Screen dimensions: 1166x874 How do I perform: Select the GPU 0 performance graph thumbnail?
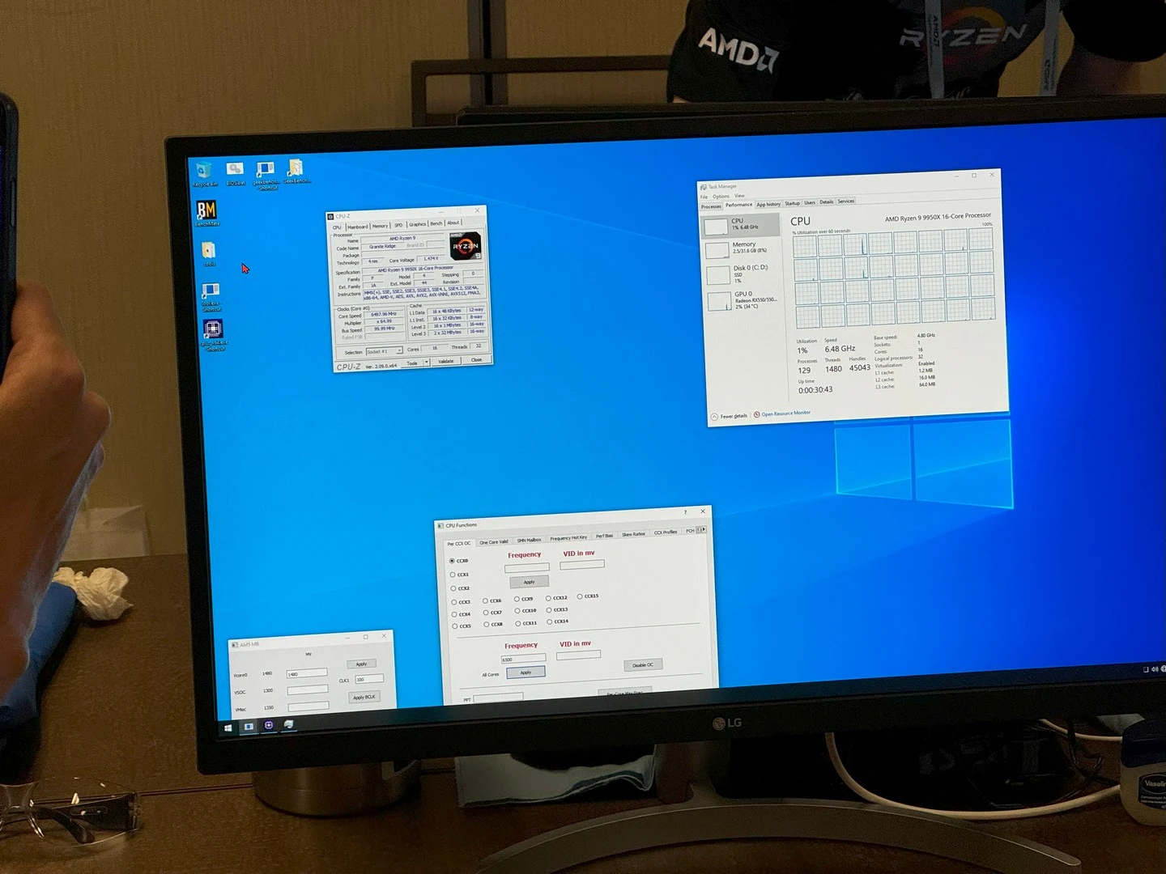click(x=719, y=301)
